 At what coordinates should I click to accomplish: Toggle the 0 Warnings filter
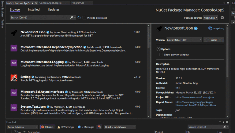[66, 127]
